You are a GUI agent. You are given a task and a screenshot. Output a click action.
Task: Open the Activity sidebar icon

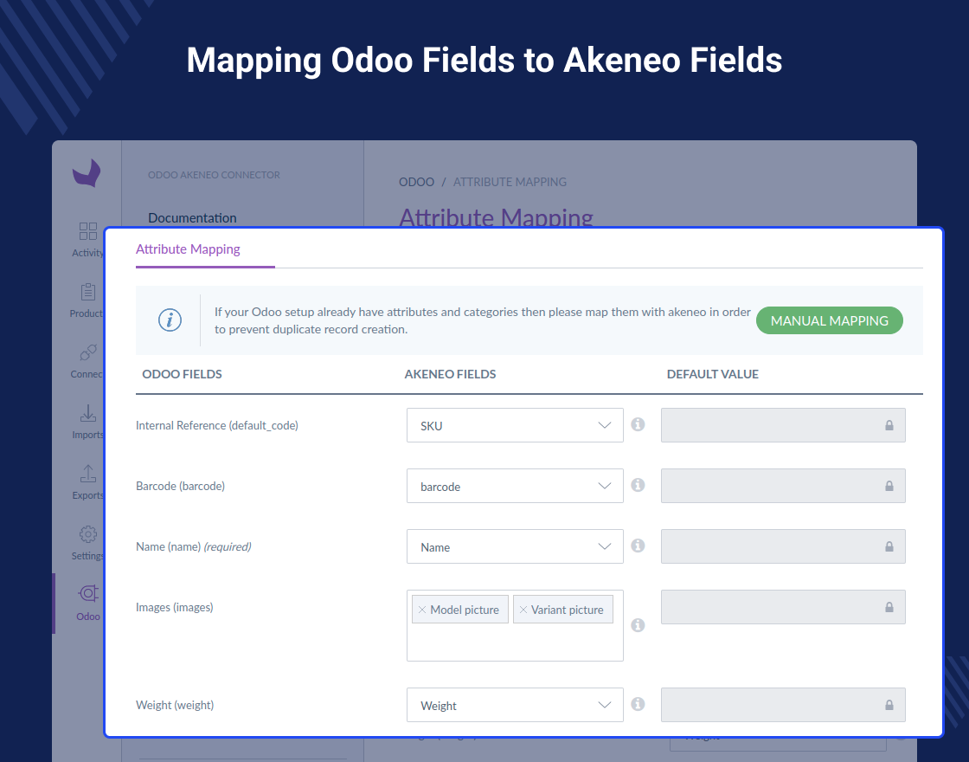click(x=87, y=231)
